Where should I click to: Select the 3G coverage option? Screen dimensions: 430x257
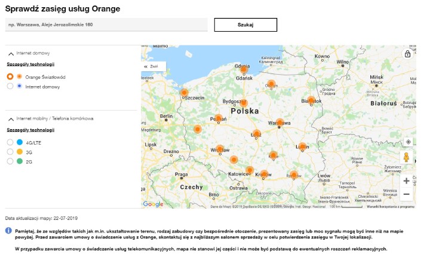tap(10, 152)
